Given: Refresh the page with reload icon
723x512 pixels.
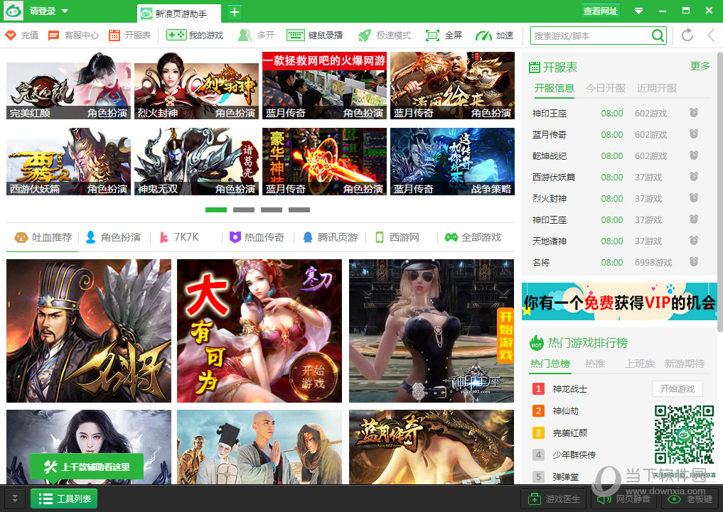Looking at the screenshot, I should pyautogui.click(x=687, y=35).
